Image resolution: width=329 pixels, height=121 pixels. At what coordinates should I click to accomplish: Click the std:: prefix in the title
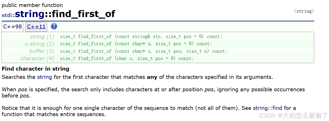8,15
